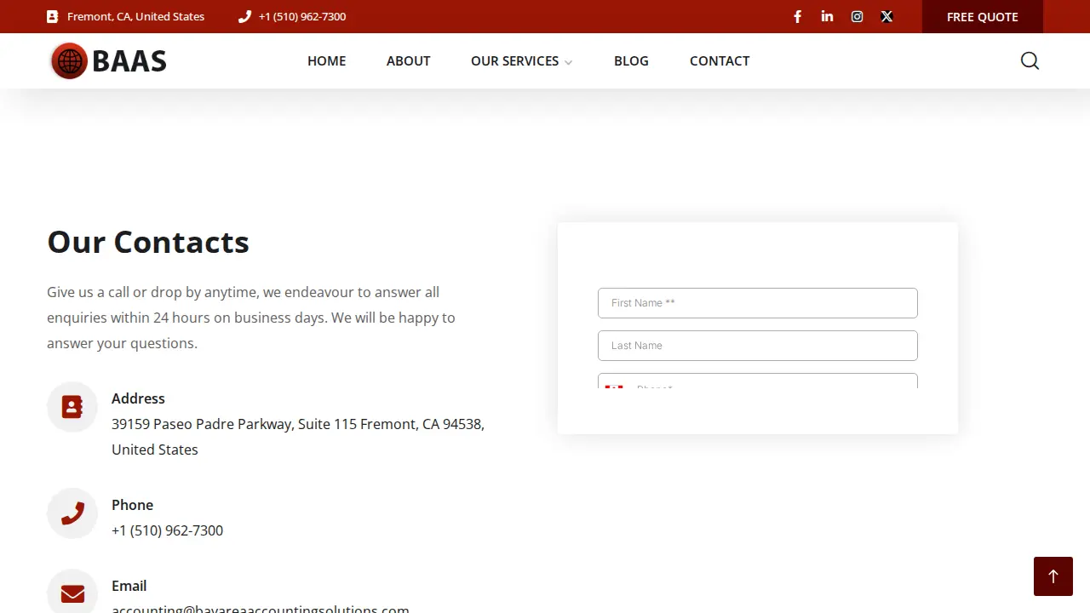
Task: Go to the Home menu item
Action: coord(327,60)
